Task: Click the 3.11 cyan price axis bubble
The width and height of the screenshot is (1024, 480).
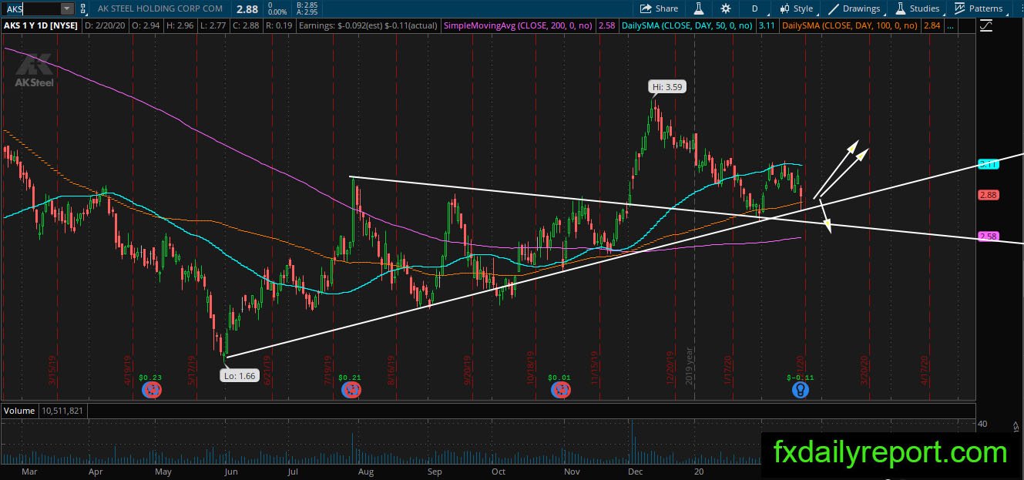Action: tap(989, 164)
